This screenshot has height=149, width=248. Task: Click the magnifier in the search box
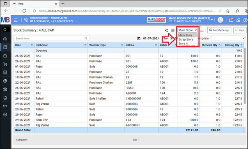[86, 38]
